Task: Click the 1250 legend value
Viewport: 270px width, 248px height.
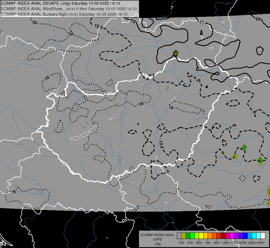Action: (x=225, y=243)
